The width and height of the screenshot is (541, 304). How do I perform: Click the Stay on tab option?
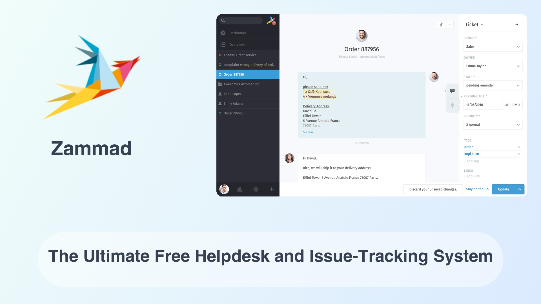[x=476, y=189]
